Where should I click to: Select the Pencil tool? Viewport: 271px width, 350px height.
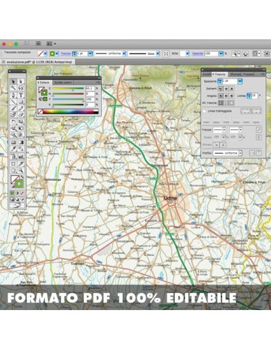pos(21,108)
